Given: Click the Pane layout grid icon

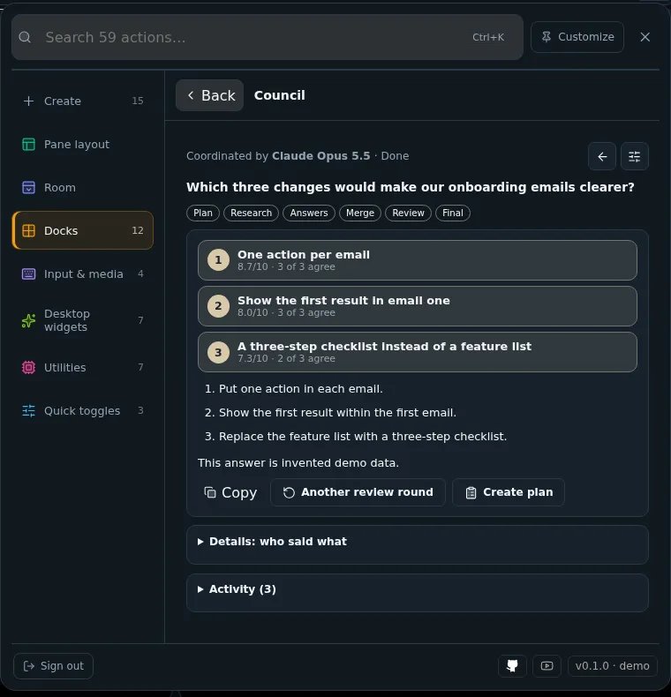Looking at the screenshot, I should tap(28, 144).
